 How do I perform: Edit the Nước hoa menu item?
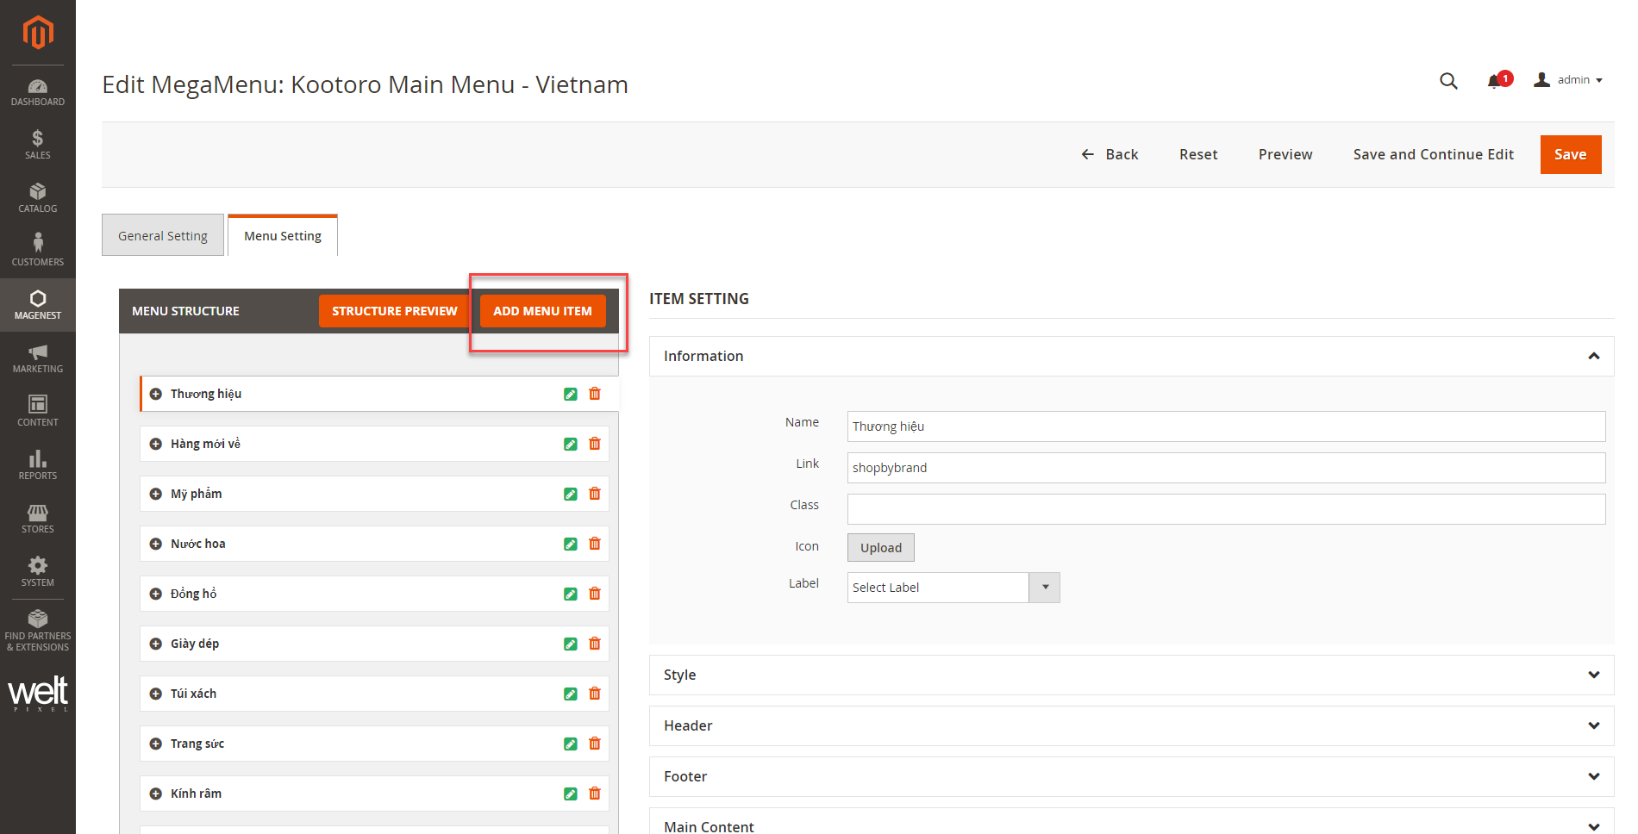pyautogui.click(x=570, y=544)
